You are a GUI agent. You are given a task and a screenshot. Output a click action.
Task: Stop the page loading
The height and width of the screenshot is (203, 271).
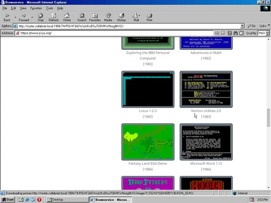point(40,17)
